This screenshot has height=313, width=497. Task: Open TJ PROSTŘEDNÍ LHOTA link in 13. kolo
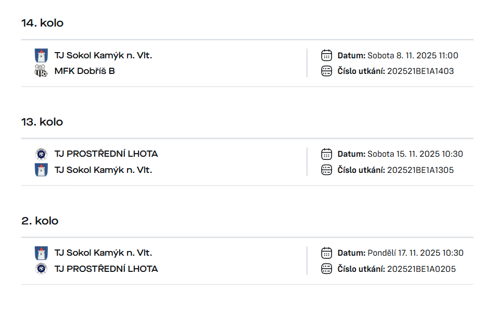pyautogui.click(x=106, y=154)
